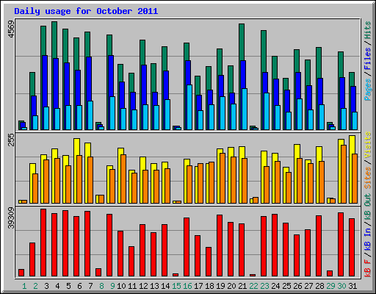The width and height of the screenshot is (376, 294).
Task: Click the 255 visits axis value
Action: pos(11,140)
